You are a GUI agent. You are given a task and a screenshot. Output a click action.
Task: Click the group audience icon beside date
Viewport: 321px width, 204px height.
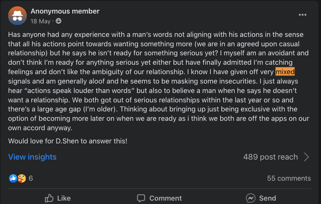[59, 21]
